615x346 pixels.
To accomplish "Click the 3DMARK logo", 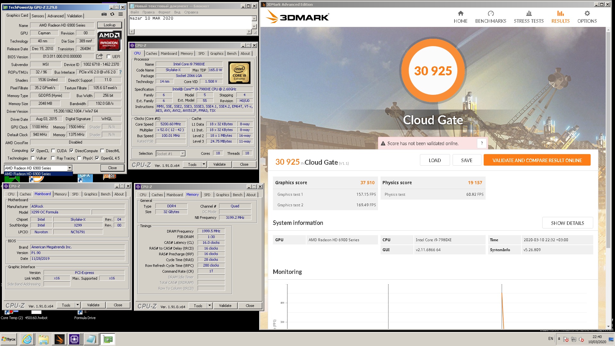I will (x=298, y=17).
